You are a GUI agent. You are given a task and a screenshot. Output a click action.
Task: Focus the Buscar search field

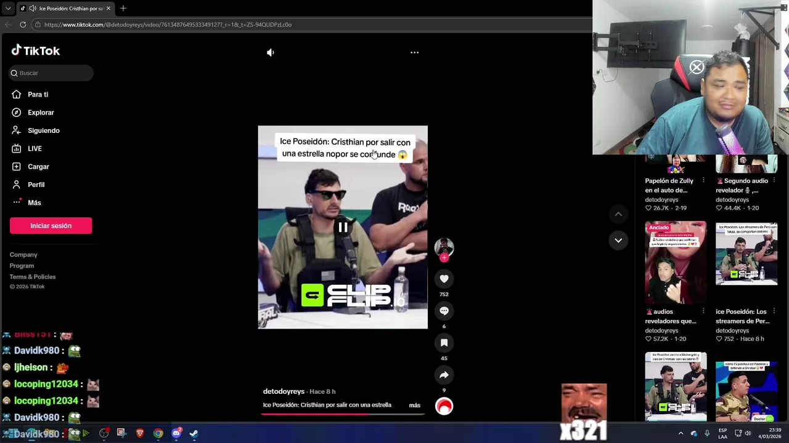(51, 73)
